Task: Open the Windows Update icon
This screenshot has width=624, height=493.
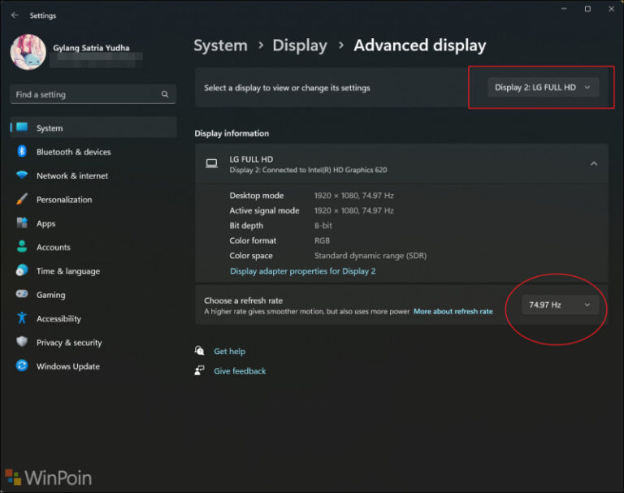Action: [x=22, y=365]
